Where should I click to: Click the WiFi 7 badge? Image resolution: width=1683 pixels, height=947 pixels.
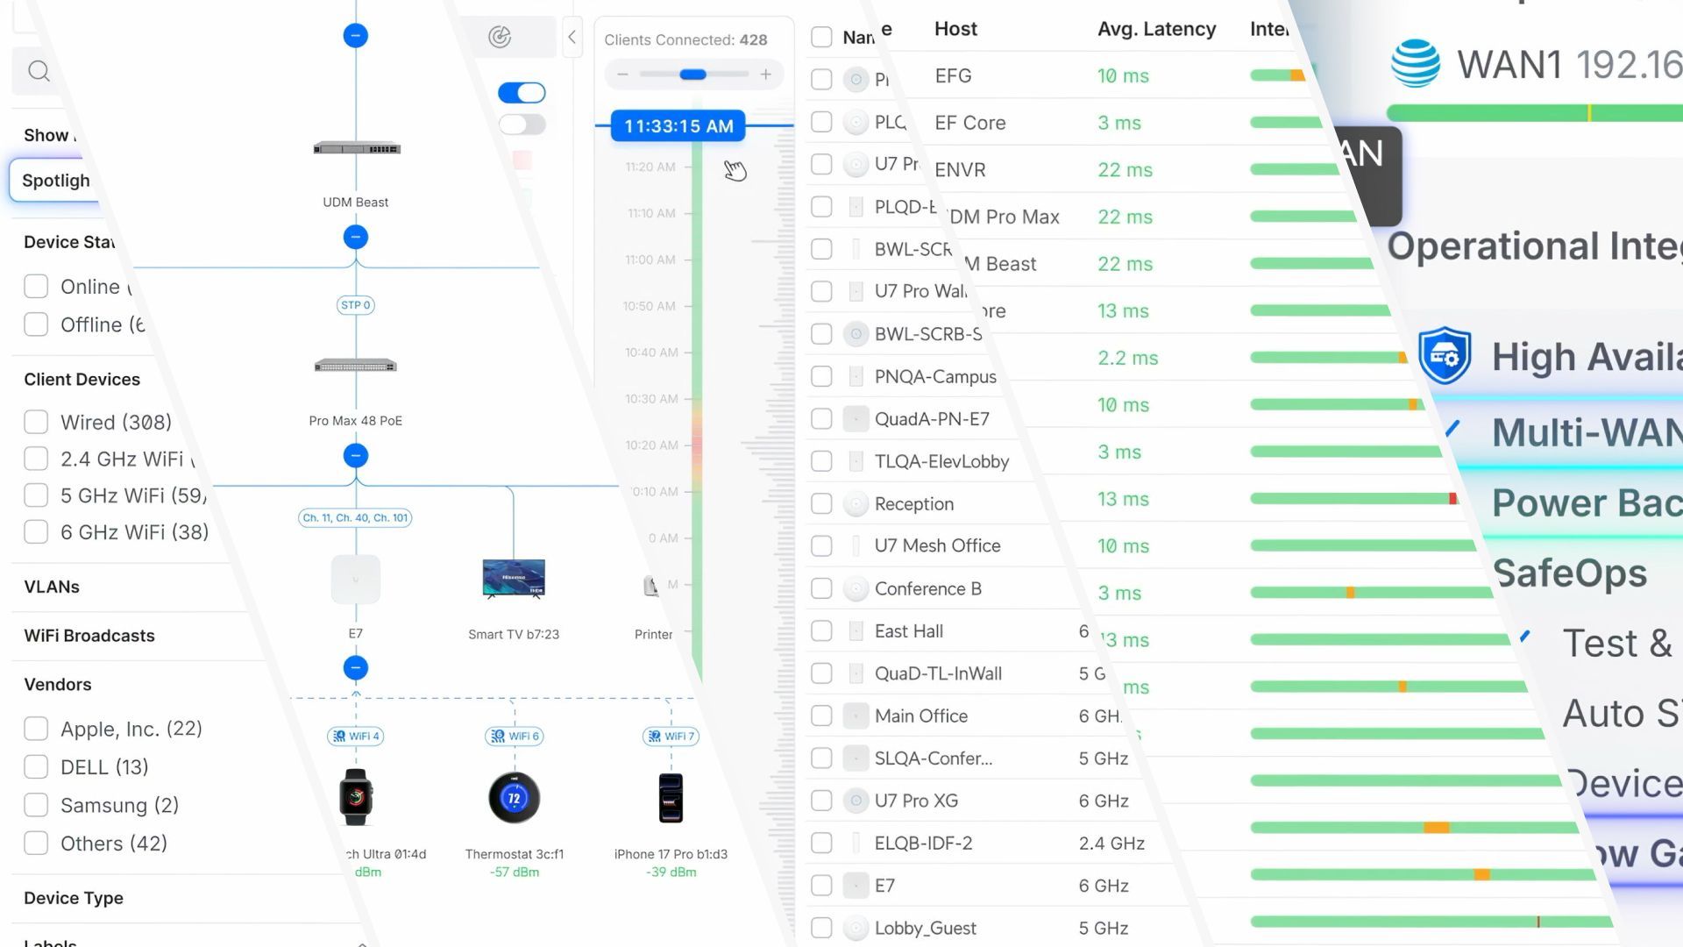[671, 737]
